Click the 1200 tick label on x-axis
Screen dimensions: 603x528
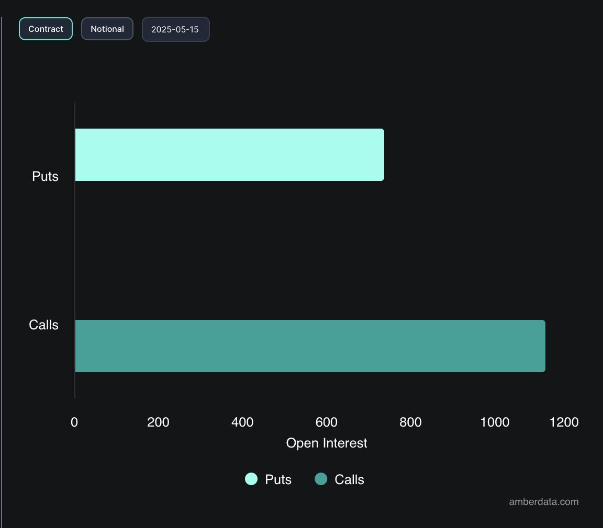(564, 422)
